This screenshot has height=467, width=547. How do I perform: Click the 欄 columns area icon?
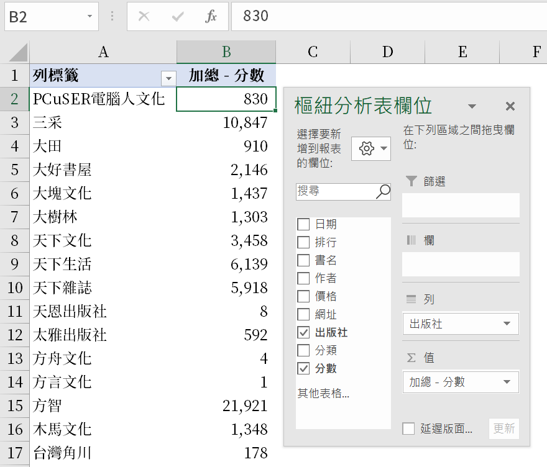point(411,240)
